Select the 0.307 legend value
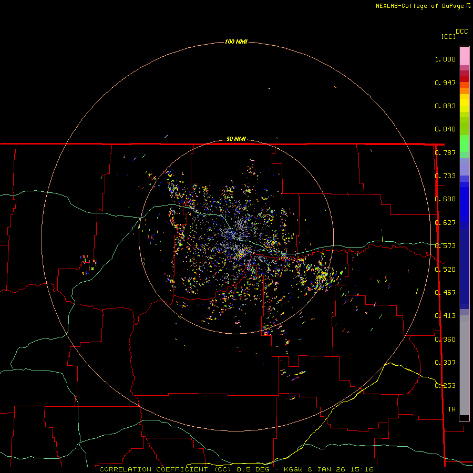 tap(445, 363)
